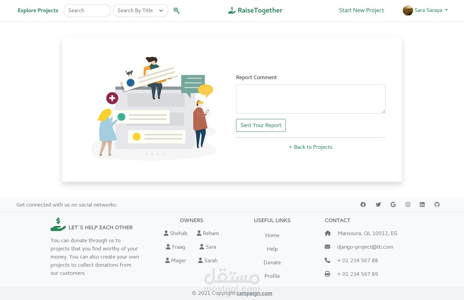The height and width of the screenshot is (300, 464).
Task: Open the Search By Title dropdown
Action: (140, 11)
